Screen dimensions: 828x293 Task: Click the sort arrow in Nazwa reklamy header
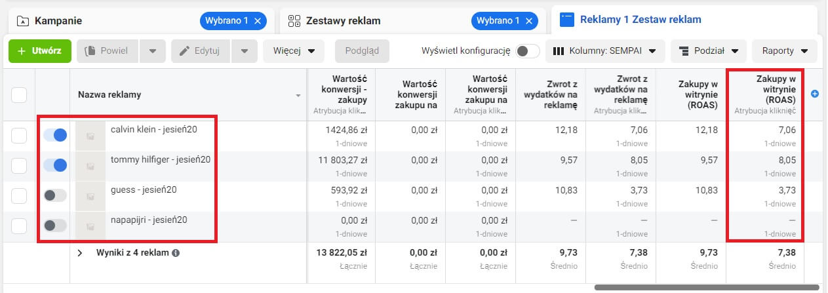pyautogui.click(x=298, y=96)
